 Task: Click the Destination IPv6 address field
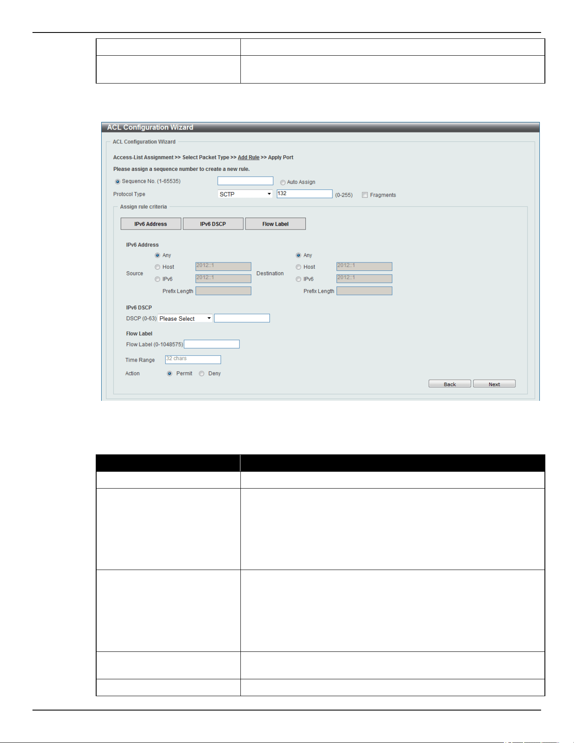point(364,278)
